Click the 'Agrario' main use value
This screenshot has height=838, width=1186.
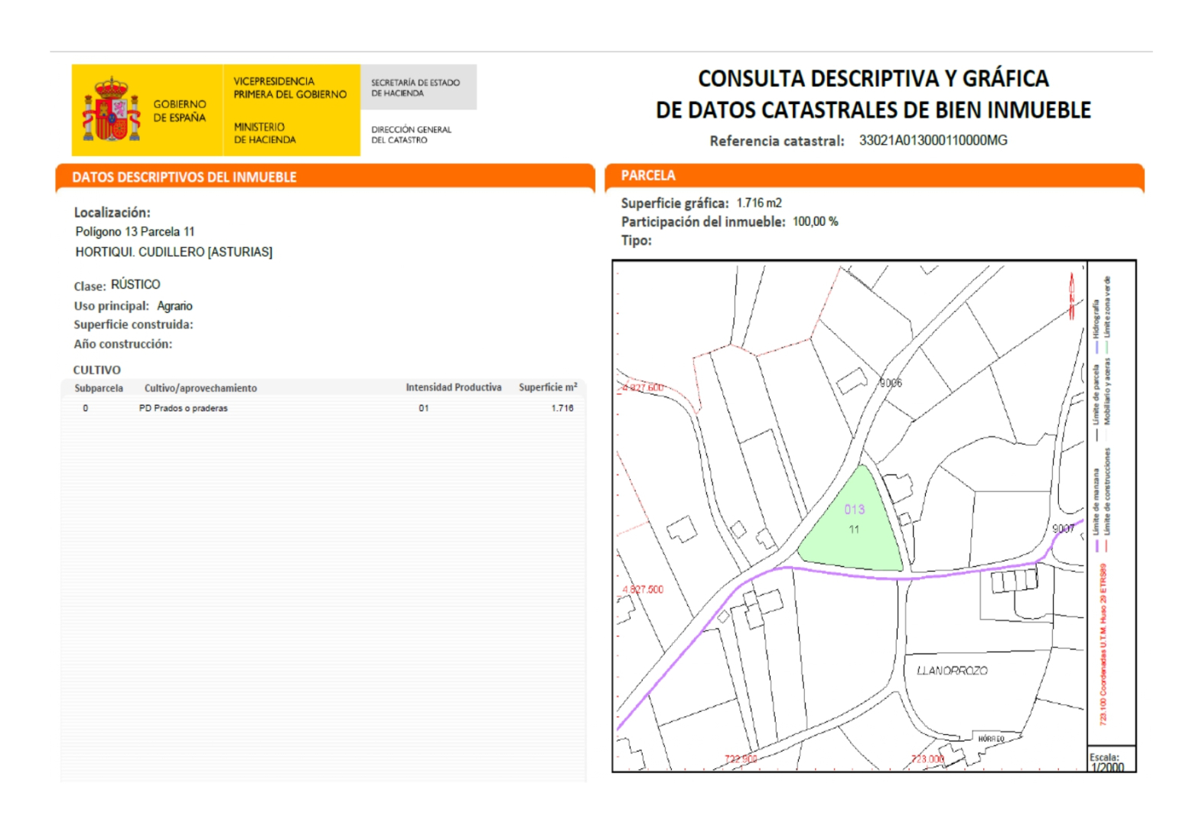click(x=174, y=306)
